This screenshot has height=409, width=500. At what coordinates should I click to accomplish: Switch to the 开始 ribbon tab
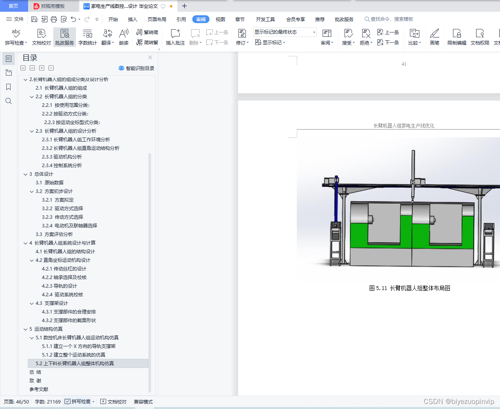pyautogui.click(x=113, y=19)
